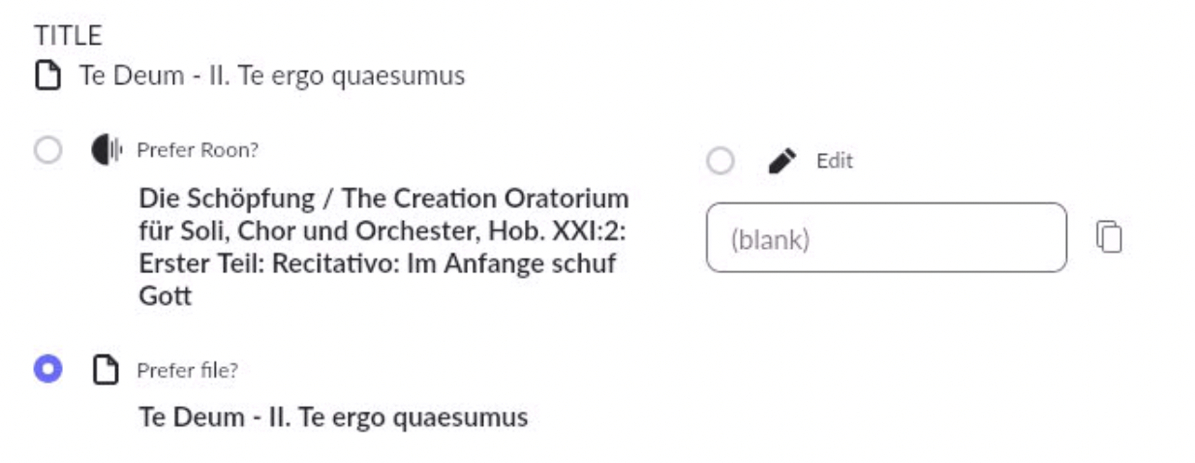Click the current title text below TITLE
The image size is (1195, 463).
click(x=271, y=76)
